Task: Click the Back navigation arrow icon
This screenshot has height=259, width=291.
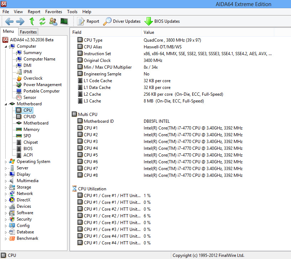Action: point(9,21)
